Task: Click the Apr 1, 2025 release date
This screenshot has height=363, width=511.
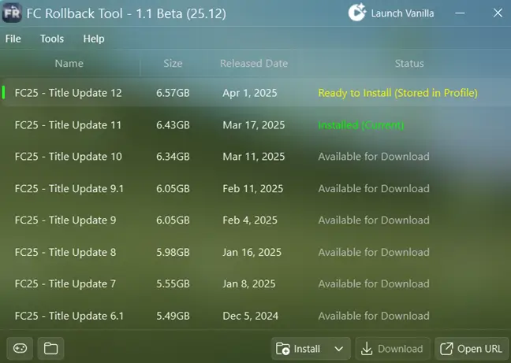Action: [250, 93]
